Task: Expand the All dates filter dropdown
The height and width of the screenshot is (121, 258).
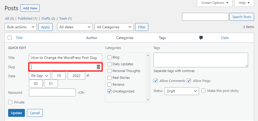Action: [x=75, y=27]
